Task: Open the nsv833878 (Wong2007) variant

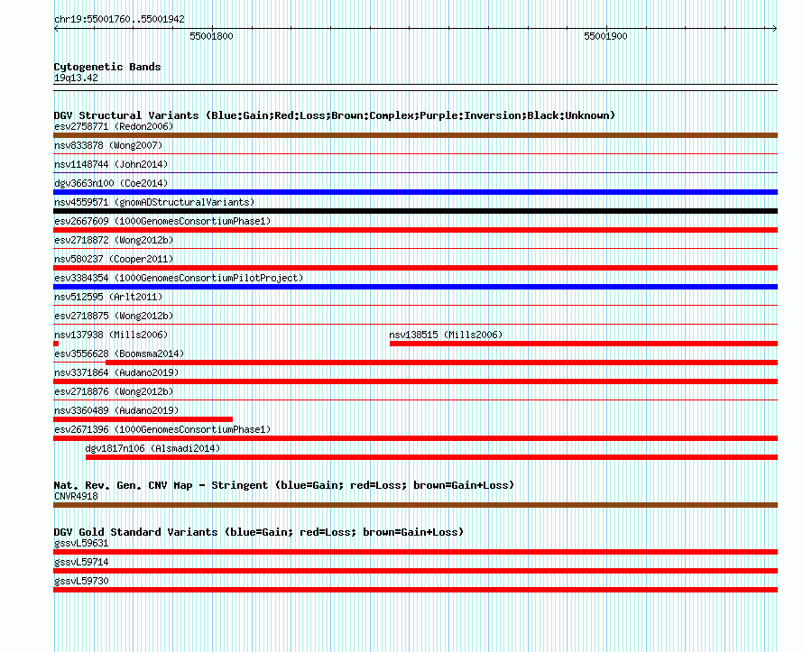Action: [x=108, y=145]
